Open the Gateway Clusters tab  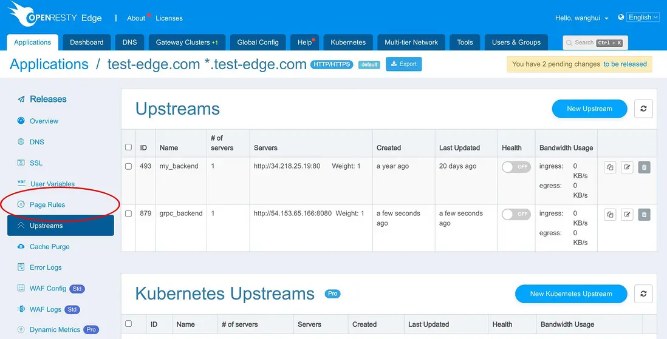186,42
